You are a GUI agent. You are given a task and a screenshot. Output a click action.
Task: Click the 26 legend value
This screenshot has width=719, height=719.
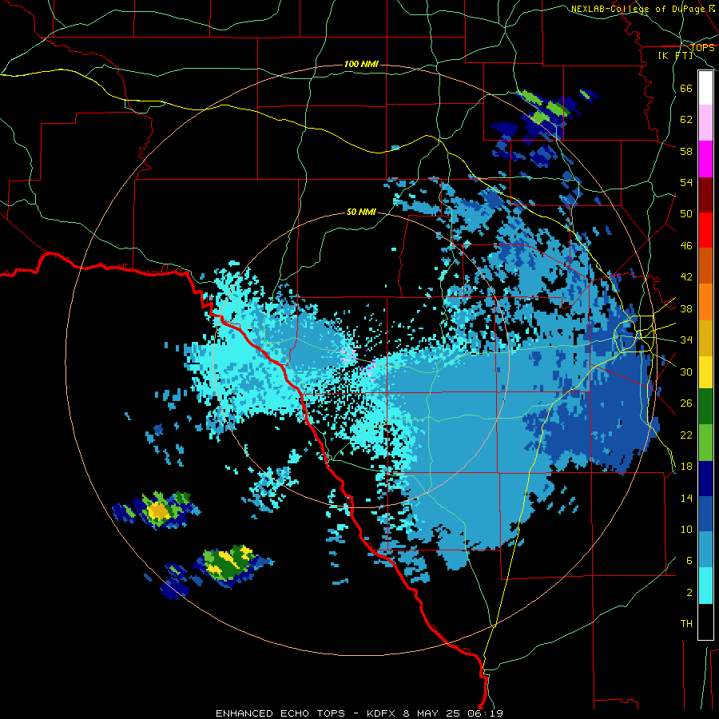[686, 403]
